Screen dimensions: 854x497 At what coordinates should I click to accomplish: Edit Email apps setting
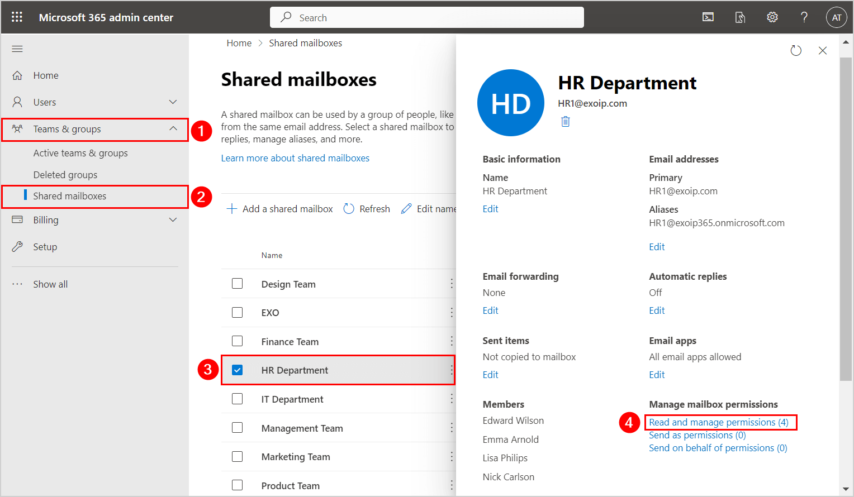tap(657, 375)
